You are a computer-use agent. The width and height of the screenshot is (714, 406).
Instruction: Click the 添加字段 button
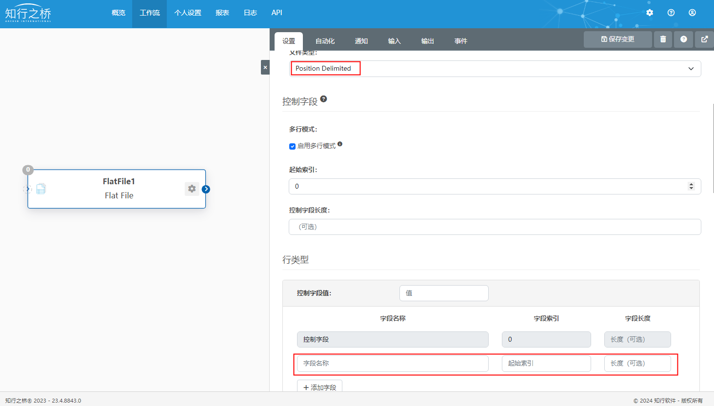click(319, 387)
